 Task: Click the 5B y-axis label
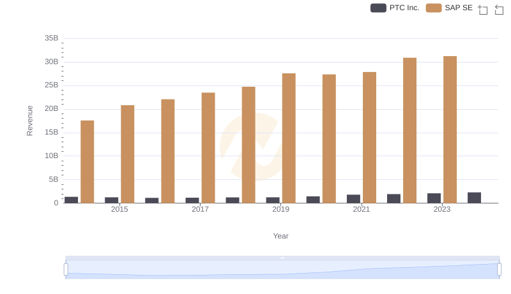pos(54,179)
